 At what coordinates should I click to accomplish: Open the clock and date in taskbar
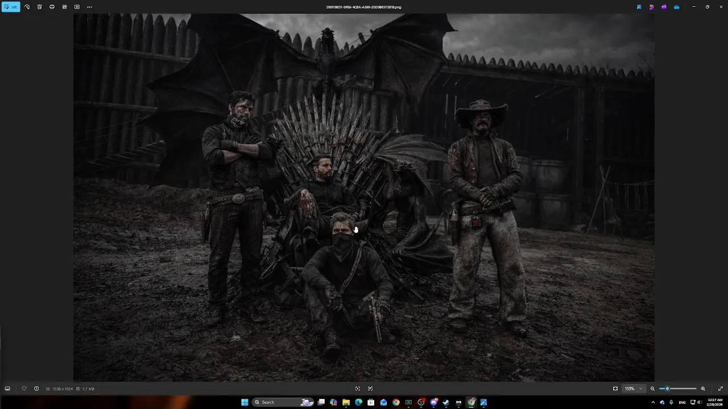pos(714,402)
